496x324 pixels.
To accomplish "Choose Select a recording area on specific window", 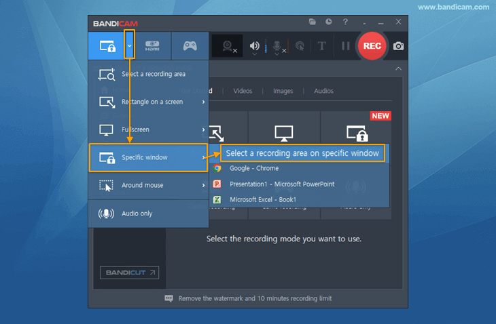I will tap(302, 153).
